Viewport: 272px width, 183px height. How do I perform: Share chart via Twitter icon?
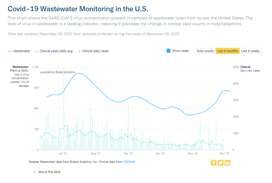[x=221, y=163]
